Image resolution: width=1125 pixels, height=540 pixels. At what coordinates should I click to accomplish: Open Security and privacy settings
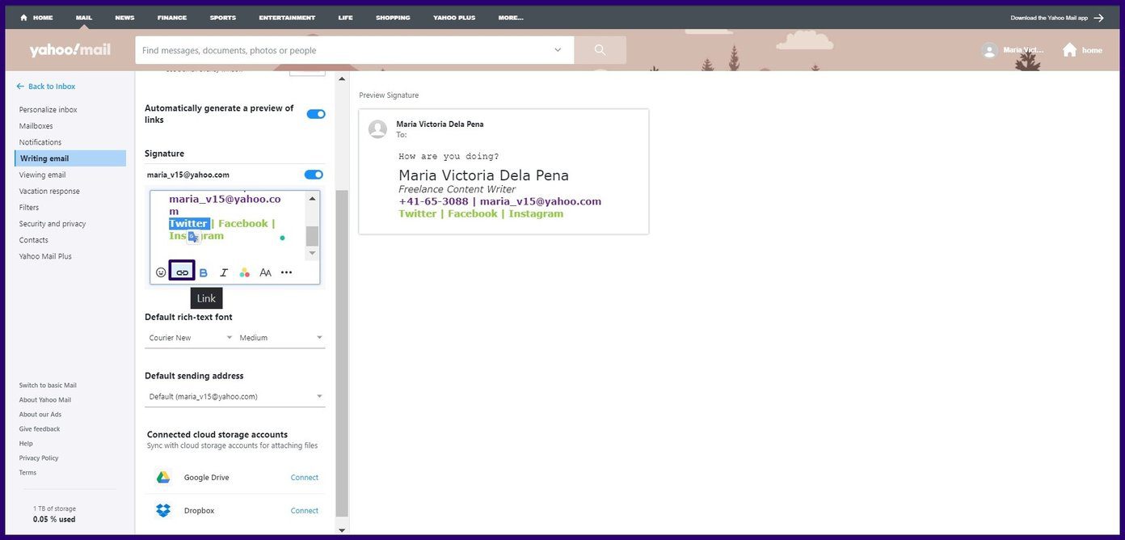click(53, 224)
